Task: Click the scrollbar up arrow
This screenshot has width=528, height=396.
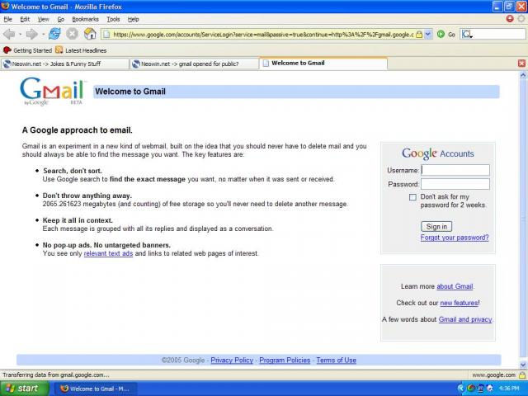Action: 523,75
